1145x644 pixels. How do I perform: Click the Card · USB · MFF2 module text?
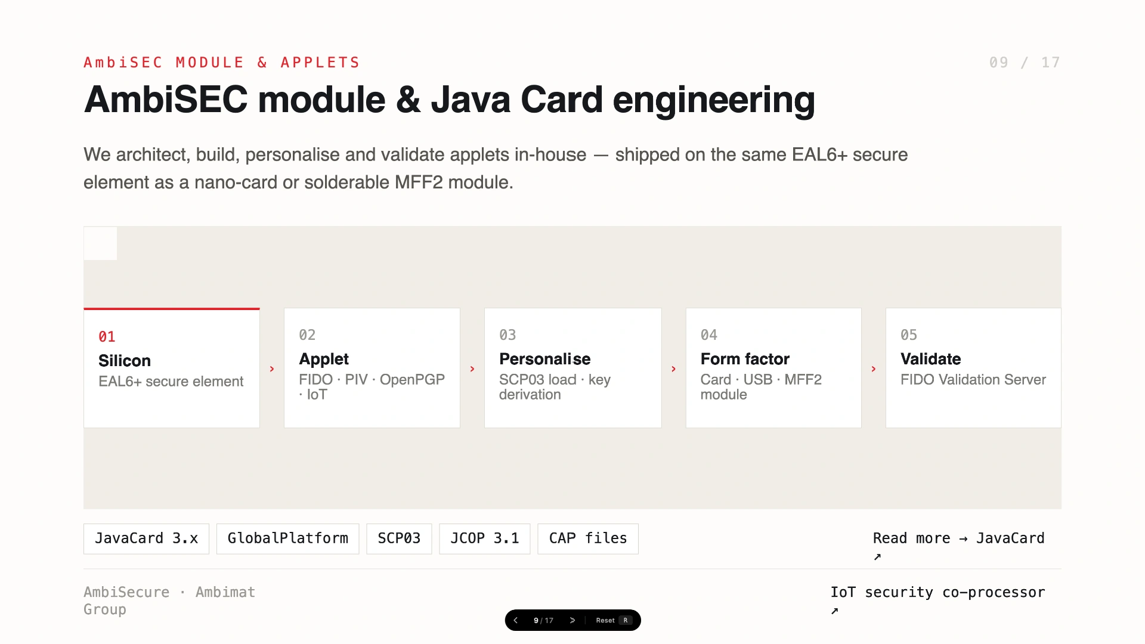pyautogui.click(x=761, y=387)
